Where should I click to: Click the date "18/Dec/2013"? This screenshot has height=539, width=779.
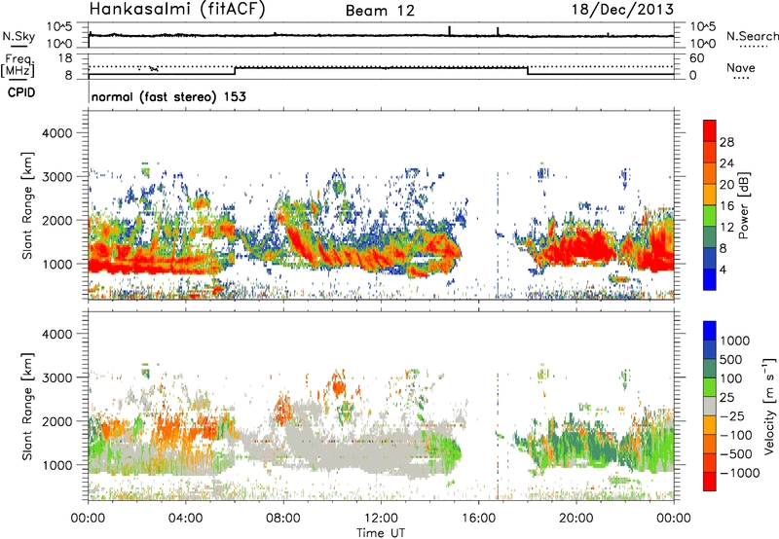coord(623,9)
